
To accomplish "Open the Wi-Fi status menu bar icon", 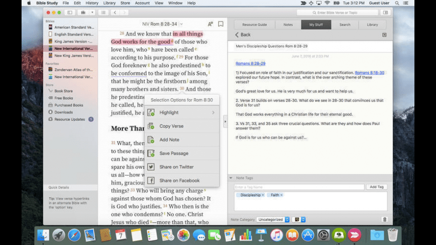I will (327, 3).
